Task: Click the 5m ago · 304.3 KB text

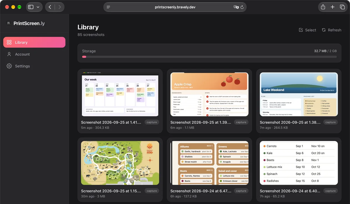Action: click(95, 128)
